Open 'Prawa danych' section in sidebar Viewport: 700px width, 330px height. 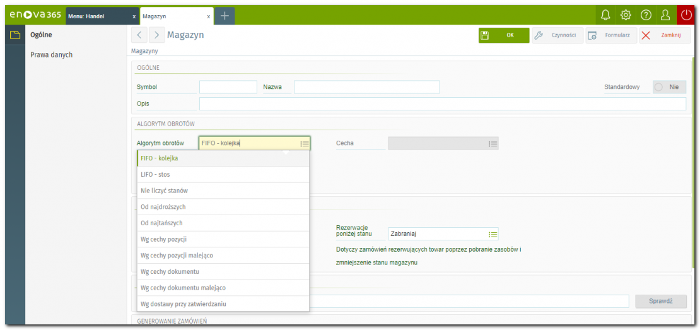tap(52, 55)
